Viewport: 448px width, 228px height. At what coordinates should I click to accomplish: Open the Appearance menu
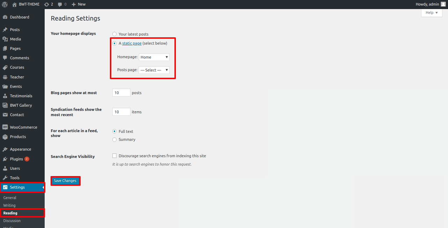pos(20,149)
